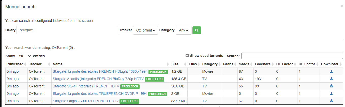
Task: Click the green search magnifier button
Action: pyautogui.click(x=197, y=30)
